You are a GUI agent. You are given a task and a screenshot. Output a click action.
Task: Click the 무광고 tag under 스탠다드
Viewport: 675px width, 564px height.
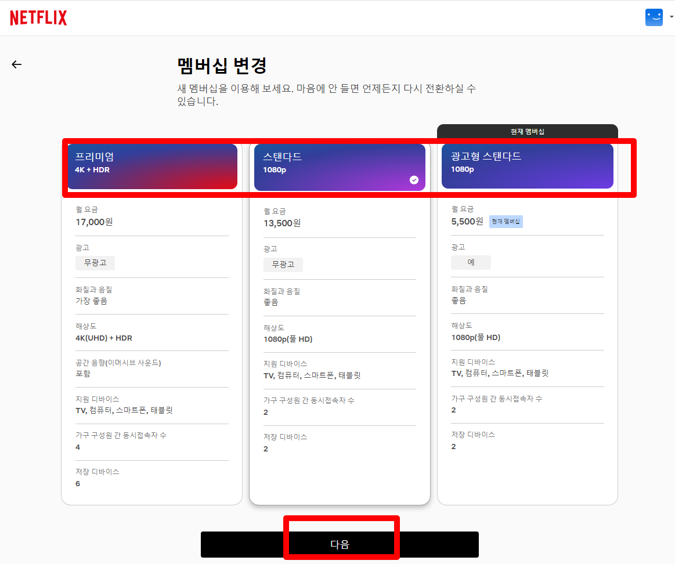283,265
